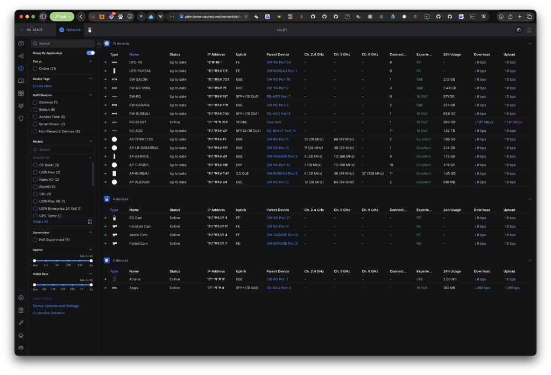Collapse the UniFi Devices filter section
Image resolution: width=551 pixels, height=375 pixels.
point(90,95)
